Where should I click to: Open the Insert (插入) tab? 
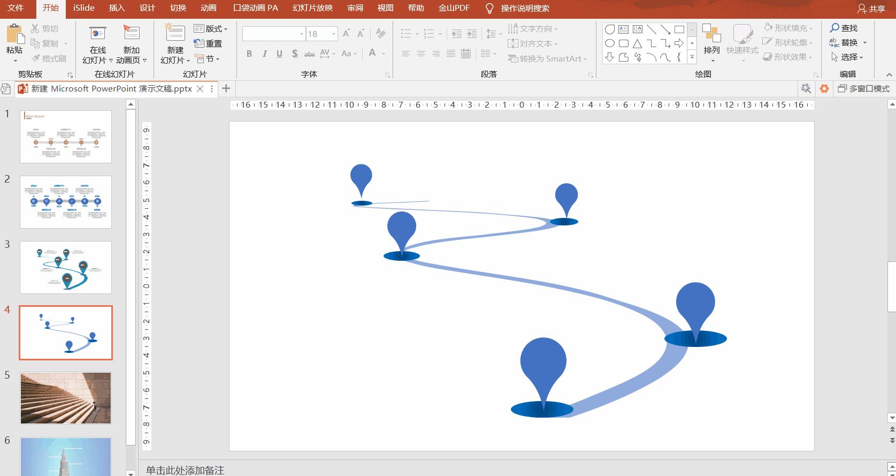click(117, 8)
